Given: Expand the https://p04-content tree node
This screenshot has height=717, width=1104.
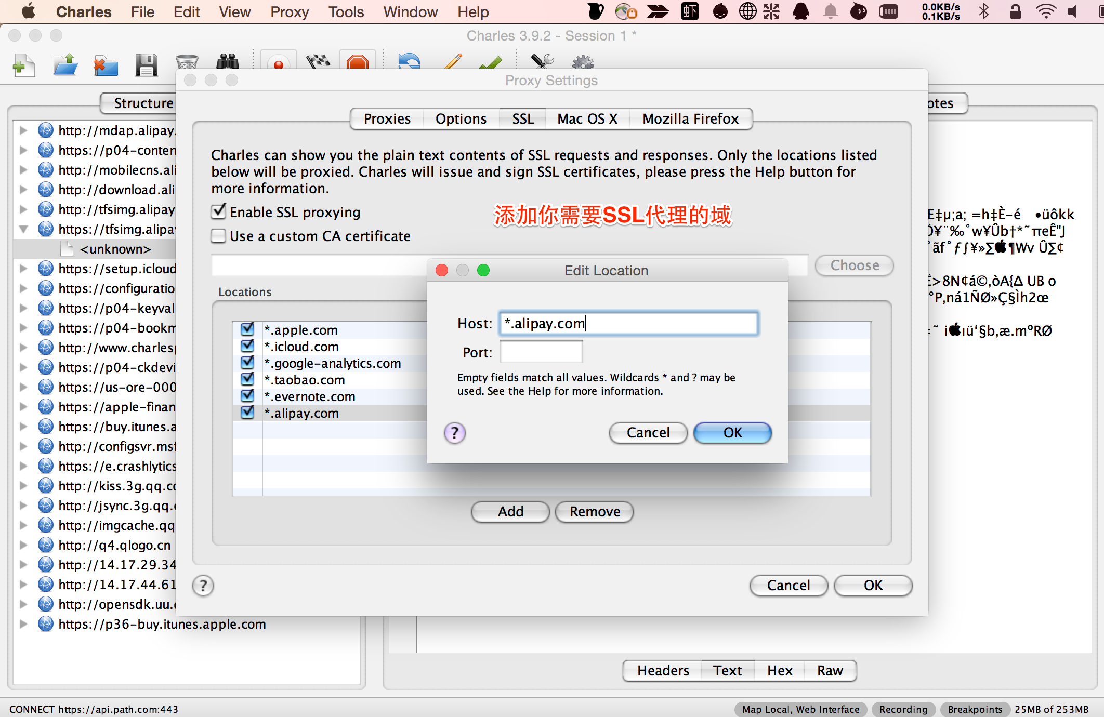Looking at the screenshot, I should pos(23,150).
